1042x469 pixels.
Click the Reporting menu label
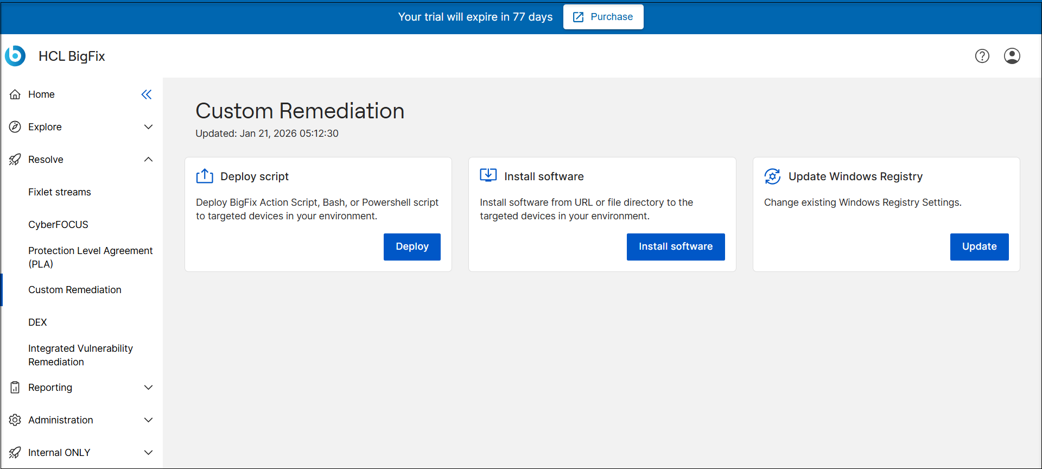point(50,388)
